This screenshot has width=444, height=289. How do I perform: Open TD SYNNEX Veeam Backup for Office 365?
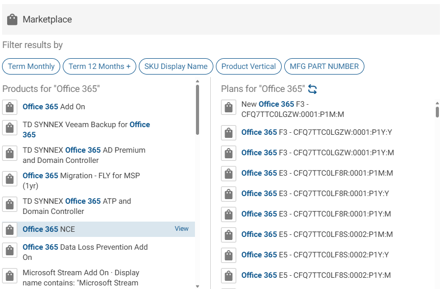pyautogui.click(x=86, y=130)
